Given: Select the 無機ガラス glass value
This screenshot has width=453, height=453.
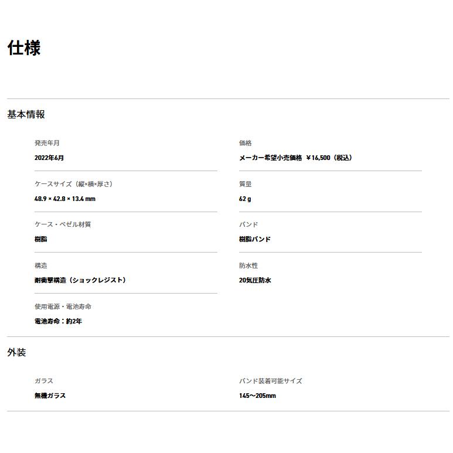Looking at the screenshot, I should (50, 396).
